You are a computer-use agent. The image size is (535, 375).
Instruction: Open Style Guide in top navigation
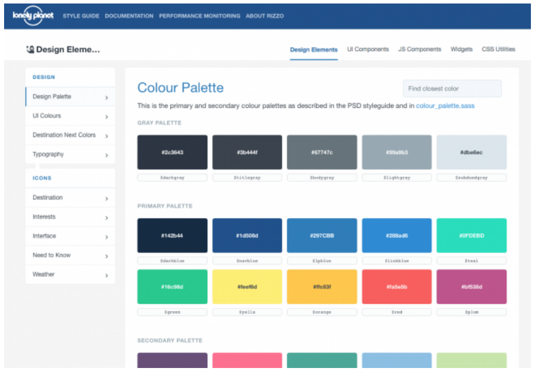(81, 16)
